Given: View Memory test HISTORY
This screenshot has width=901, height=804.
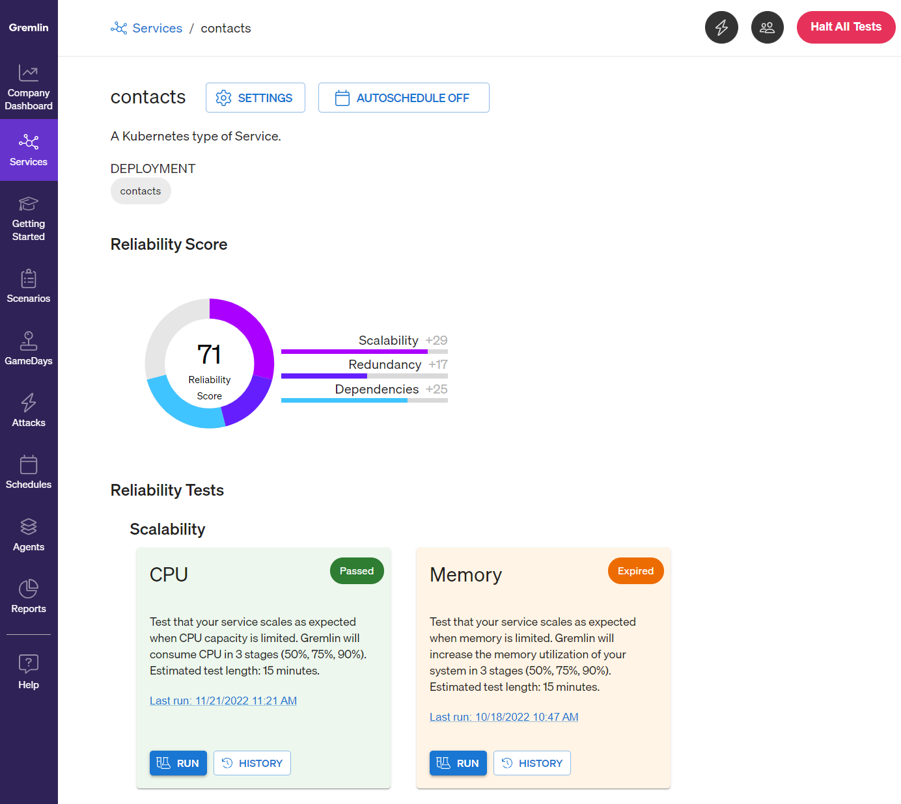Looking at the screenshot, I should [532, 763].
